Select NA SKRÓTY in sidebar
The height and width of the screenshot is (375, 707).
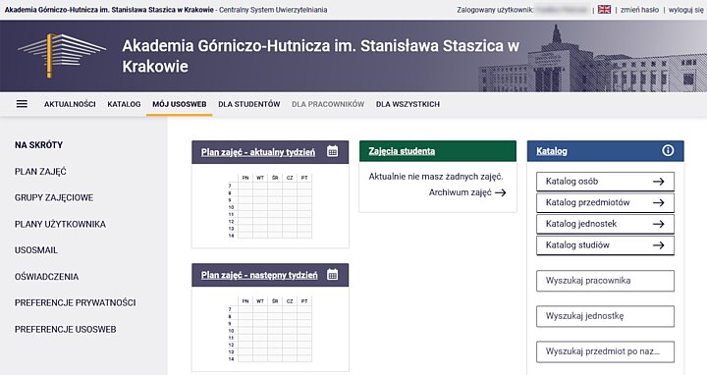[38, 145]
